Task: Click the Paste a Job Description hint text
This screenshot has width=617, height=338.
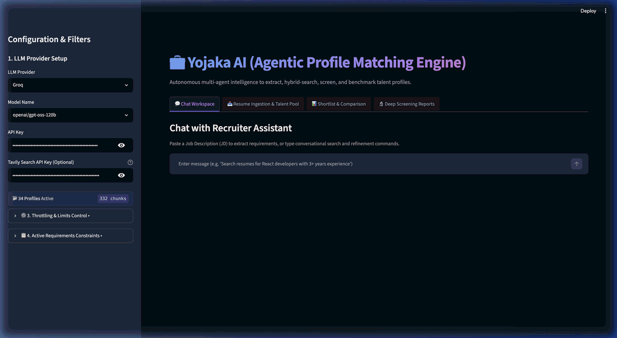Action: point(285,144)
